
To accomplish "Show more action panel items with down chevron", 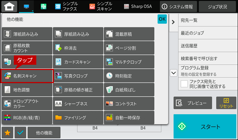I will pos(174,73).
